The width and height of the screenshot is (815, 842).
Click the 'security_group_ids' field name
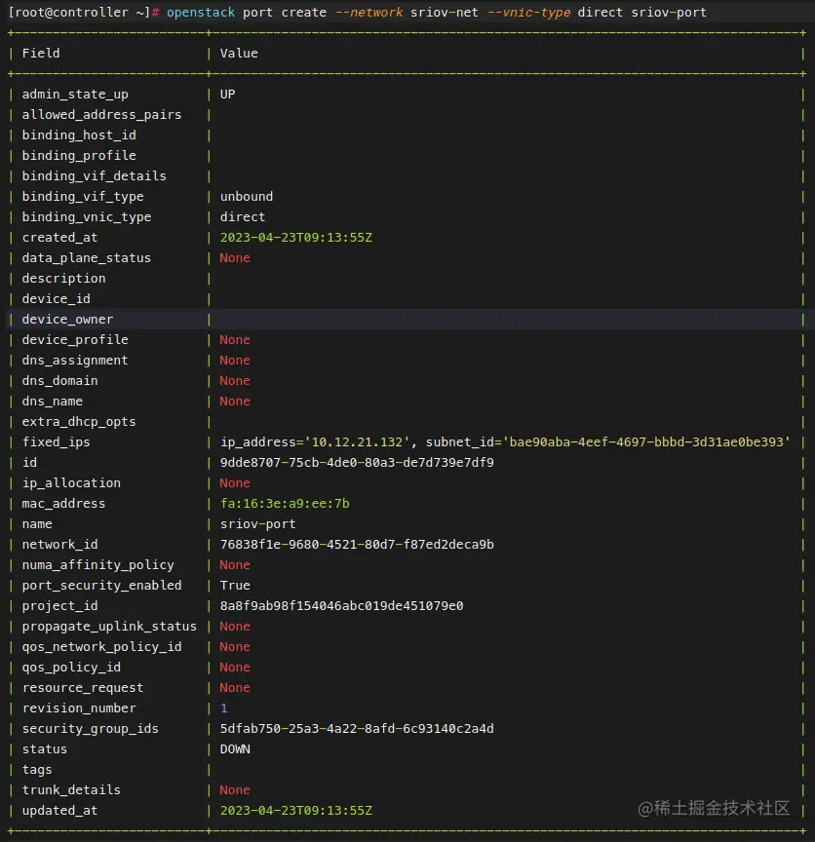pyautogui.click(x=91, y=729)
